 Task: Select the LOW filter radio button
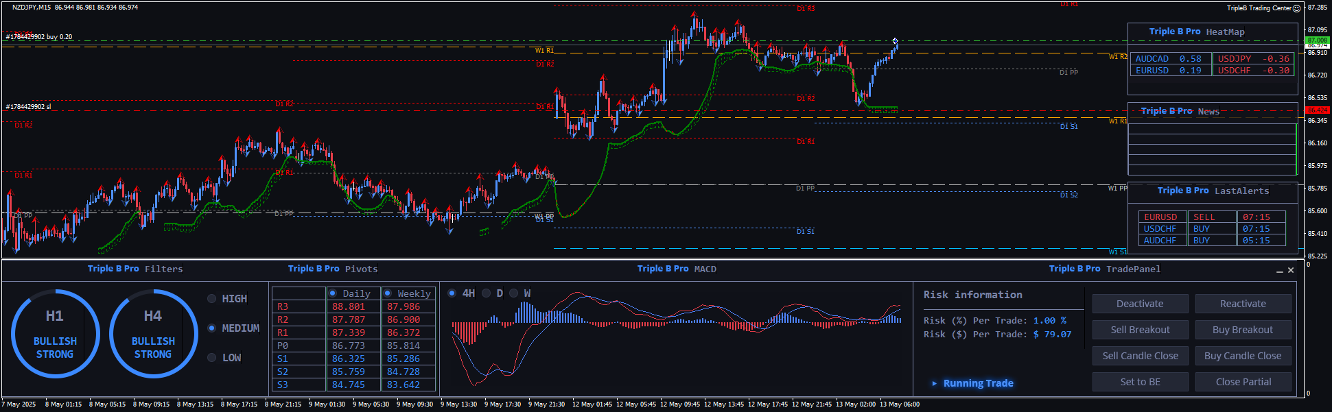212,358
